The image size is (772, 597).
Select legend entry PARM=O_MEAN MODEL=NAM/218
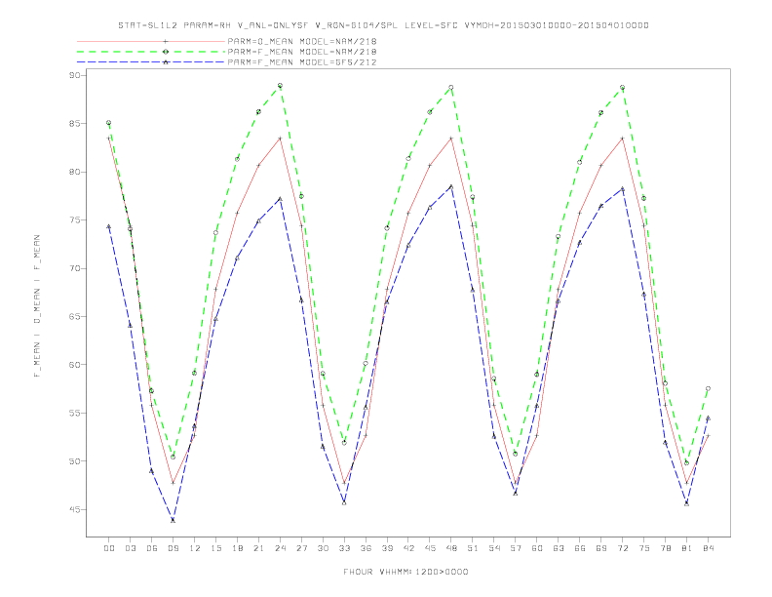302,41
